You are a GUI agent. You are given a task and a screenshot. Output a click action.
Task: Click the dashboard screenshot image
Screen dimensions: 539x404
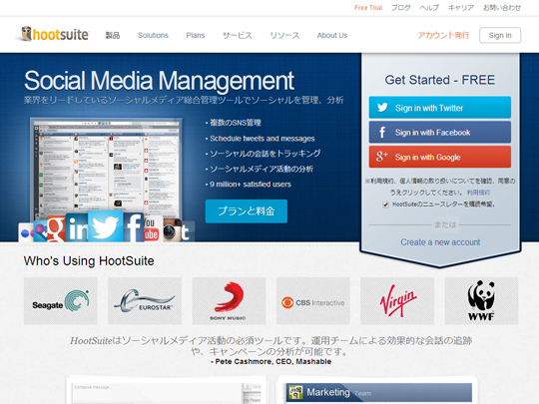click(106, 169)
